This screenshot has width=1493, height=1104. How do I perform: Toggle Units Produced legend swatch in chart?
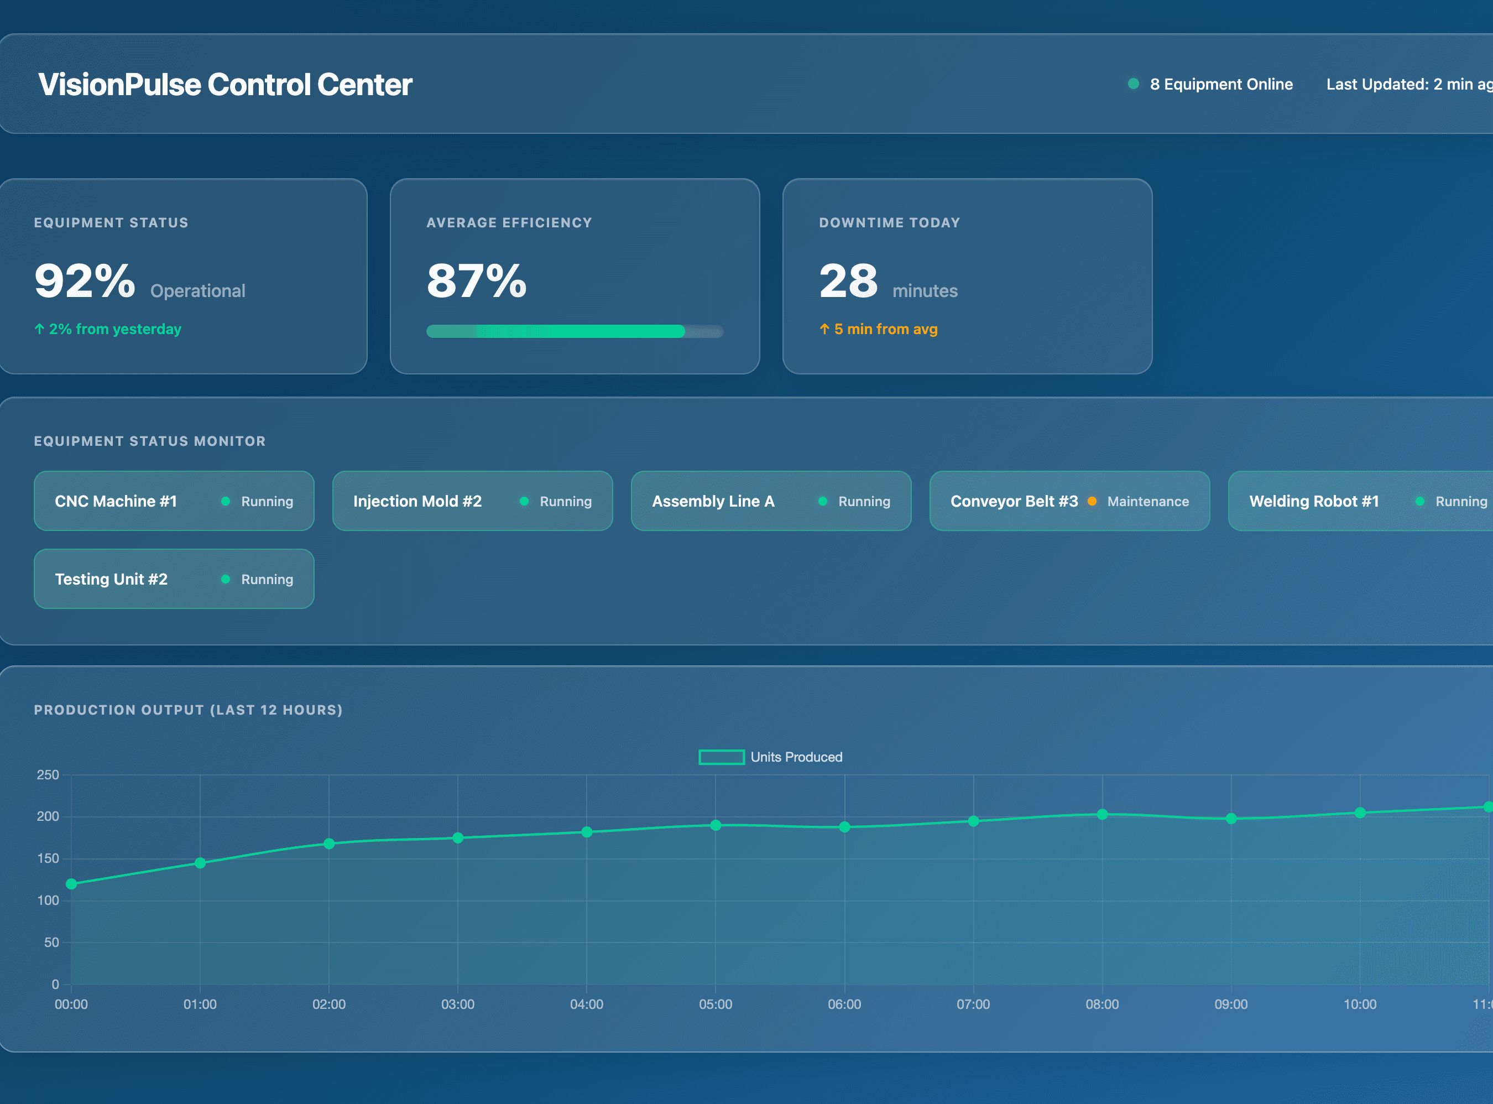pos(722,757)
